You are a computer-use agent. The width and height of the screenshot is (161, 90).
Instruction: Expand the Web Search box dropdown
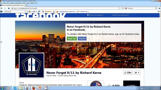(27, 11)
